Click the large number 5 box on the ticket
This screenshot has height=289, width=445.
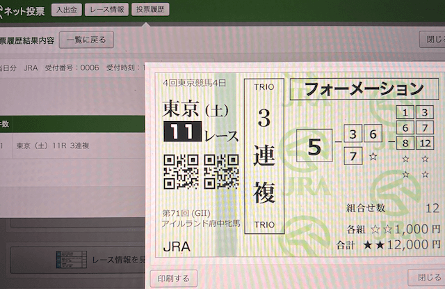click(314, 146)
